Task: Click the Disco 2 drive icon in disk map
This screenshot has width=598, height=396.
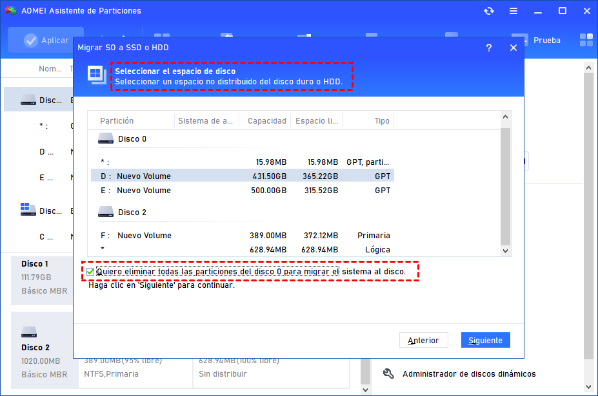Action: pyautogui.click(x=29, y=332)
